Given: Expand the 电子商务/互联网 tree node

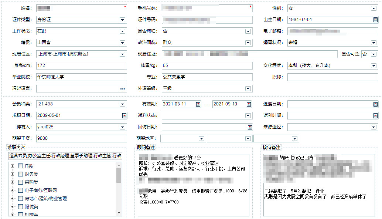Looking at the screenshot, I should coord(12,191).
